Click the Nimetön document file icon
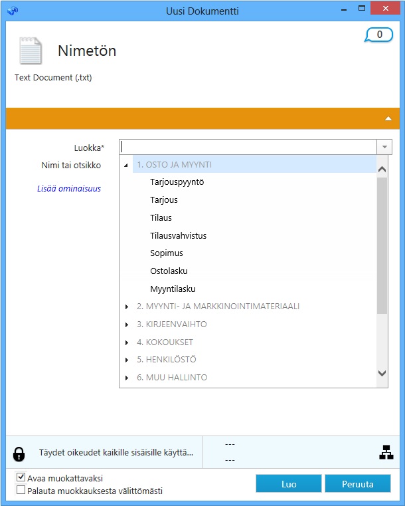 [31, 51]
